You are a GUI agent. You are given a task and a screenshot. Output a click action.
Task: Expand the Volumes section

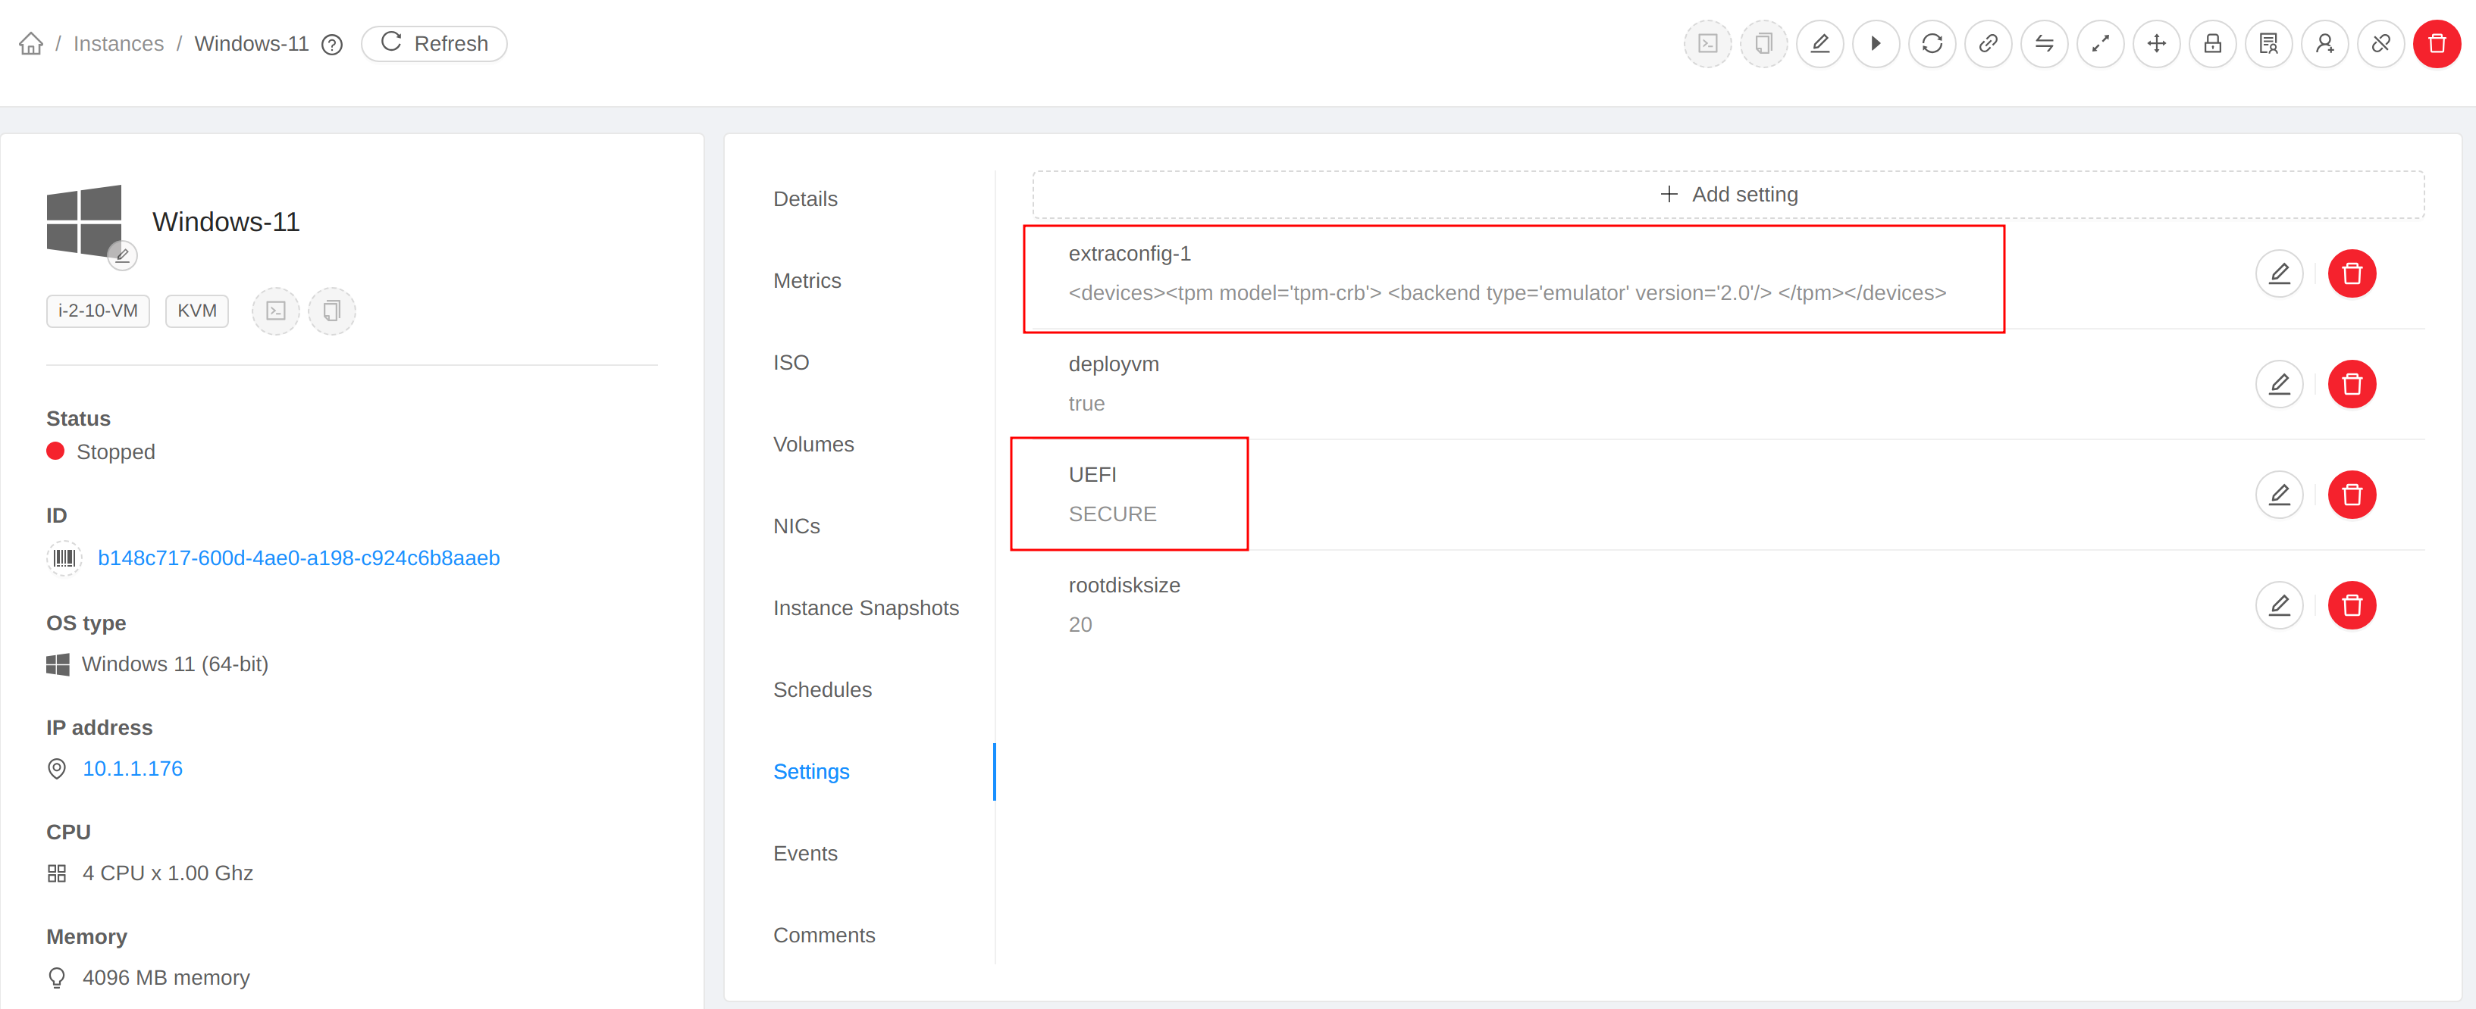coord(813,444)
